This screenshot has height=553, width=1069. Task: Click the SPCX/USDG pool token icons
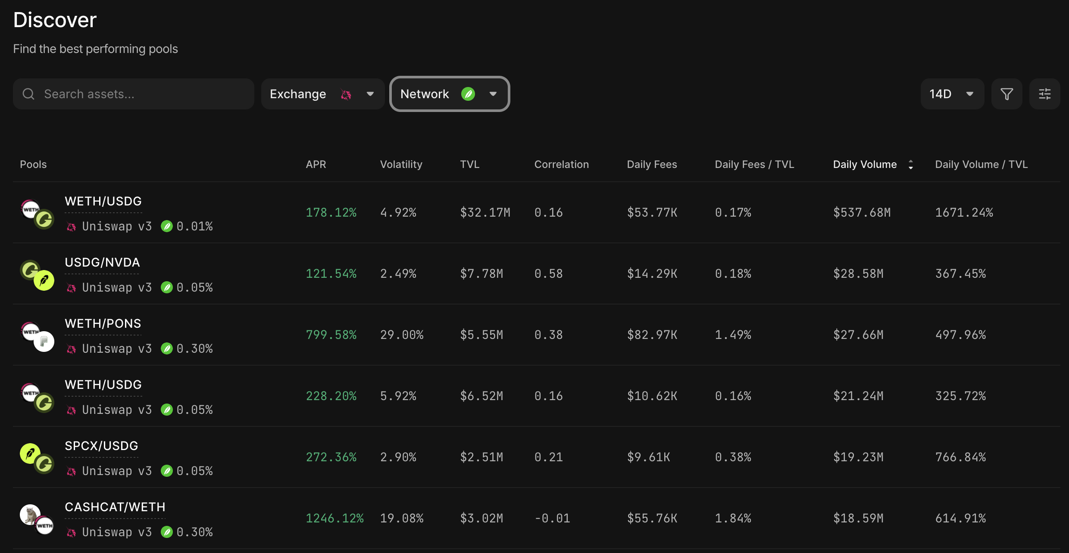click(x=38, y=459)
